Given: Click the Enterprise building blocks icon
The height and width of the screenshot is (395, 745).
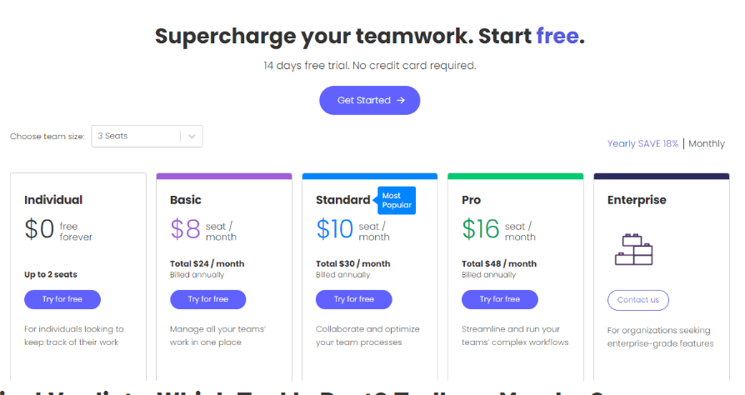Looking at the screenshot, I should [632, 248].
